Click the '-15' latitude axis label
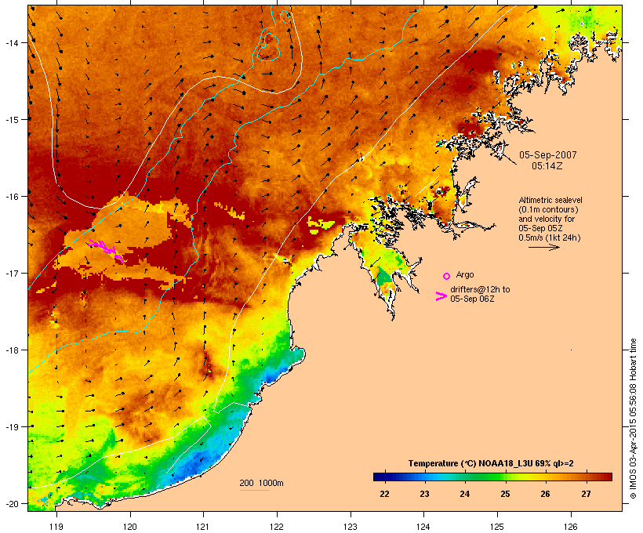 (12, 120)
